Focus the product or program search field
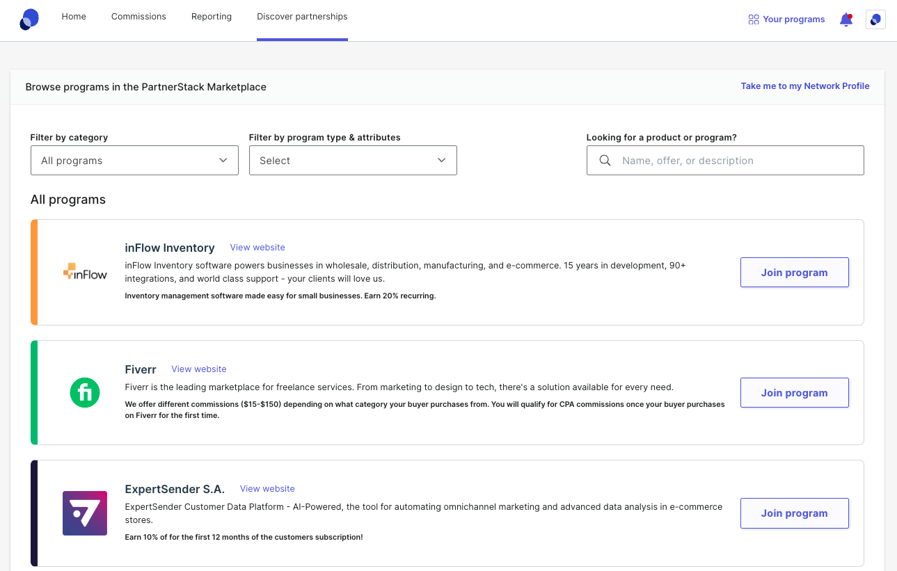This screenshot has width=897, height=571. (725, 161)
